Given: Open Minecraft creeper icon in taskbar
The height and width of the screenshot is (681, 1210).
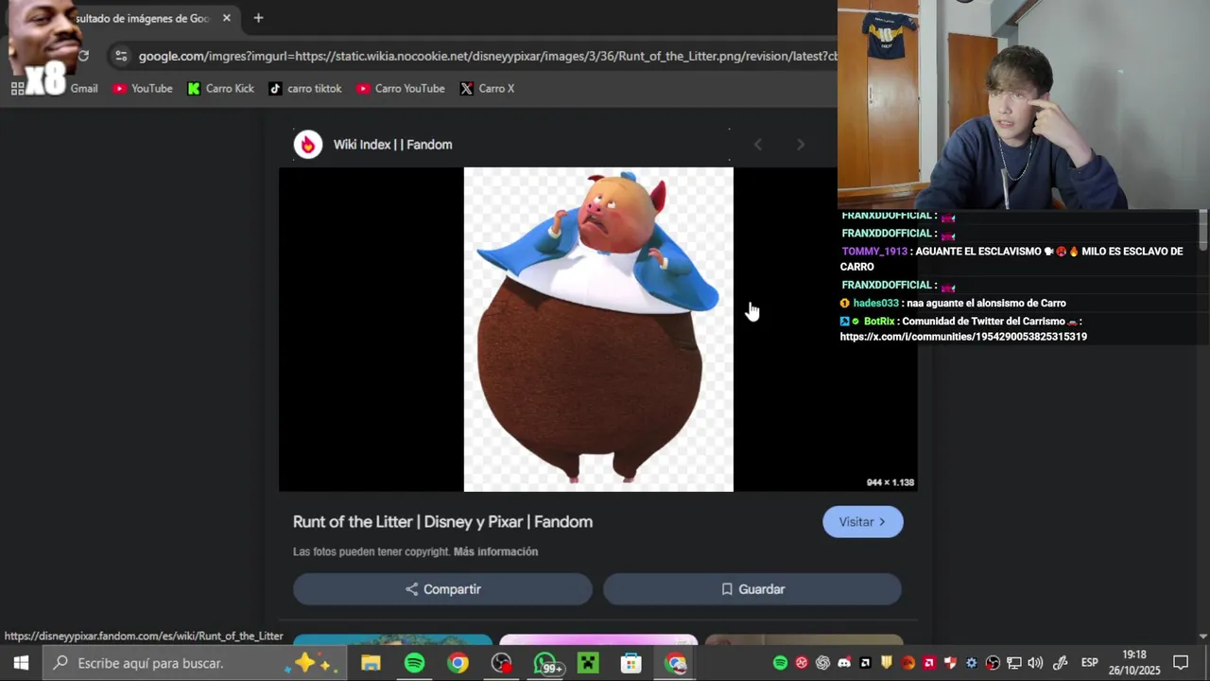Looking at the screenshot, I should (x=588, y=663).
